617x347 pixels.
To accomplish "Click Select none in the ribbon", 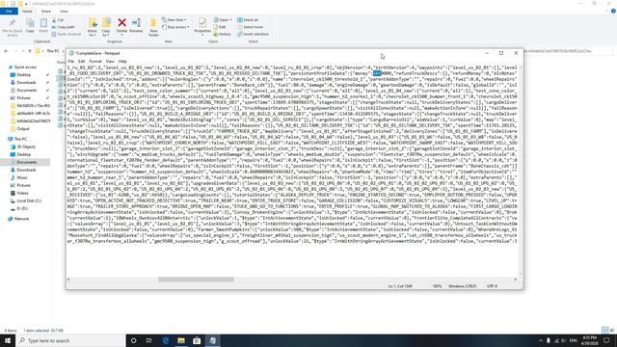I will coord(251,27).
